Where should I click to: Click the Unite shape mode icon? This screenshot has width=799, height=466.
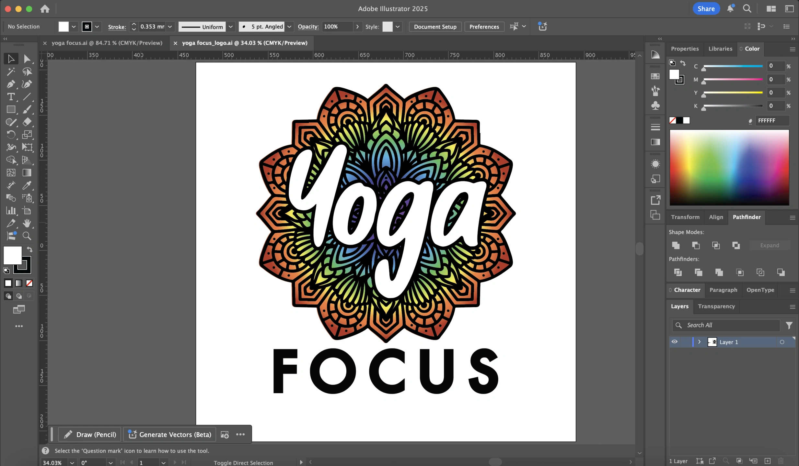[676, 245]
